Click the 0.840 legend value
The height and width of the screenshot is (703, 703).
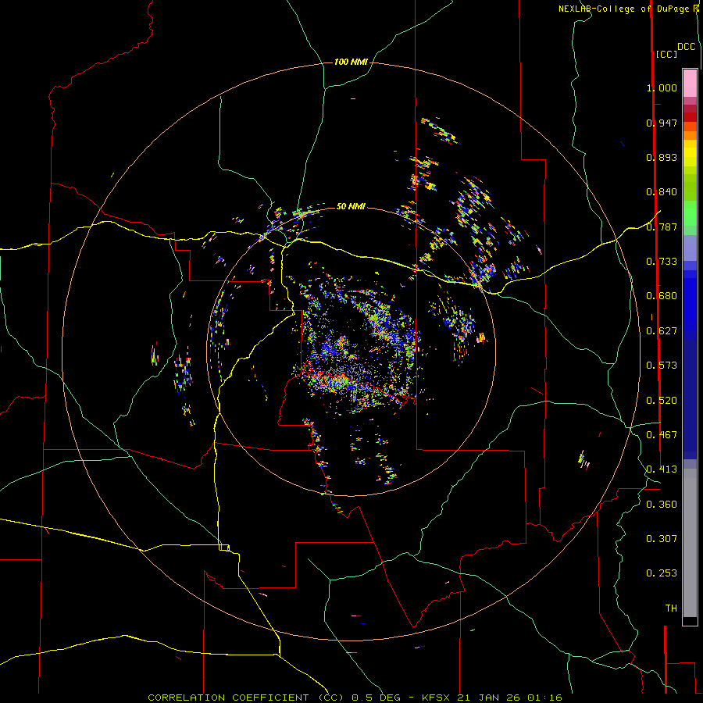[x=662, y=192]
